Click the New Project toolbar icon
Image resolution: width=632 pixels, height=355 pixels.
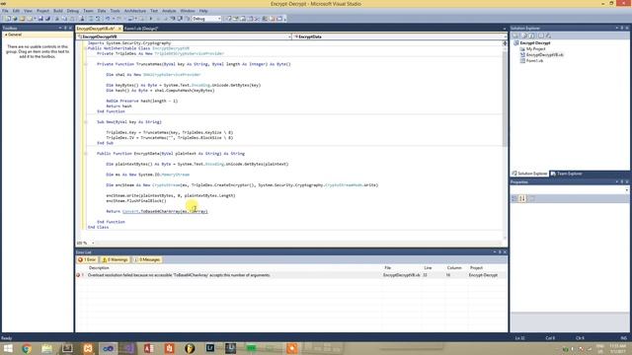pos(8,19)
